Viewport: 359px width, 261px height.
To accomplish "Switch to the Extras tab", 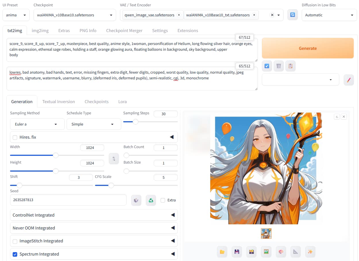I will pos(64,30).
